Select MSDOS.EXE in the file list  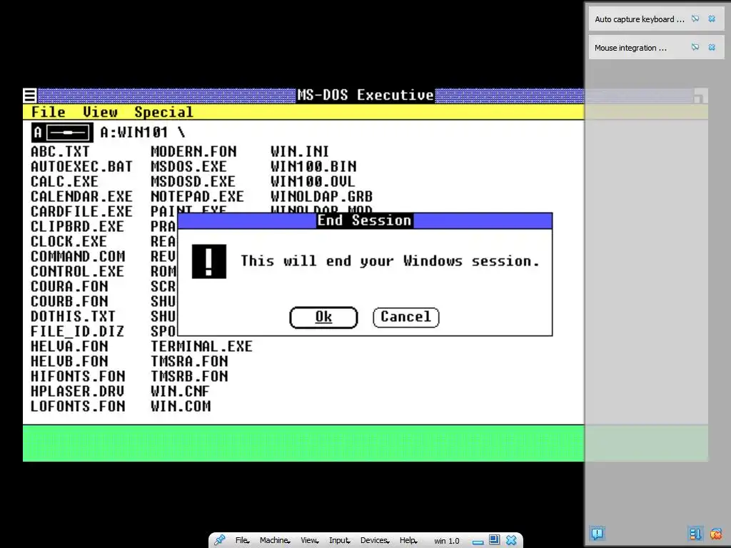point(188,167)
